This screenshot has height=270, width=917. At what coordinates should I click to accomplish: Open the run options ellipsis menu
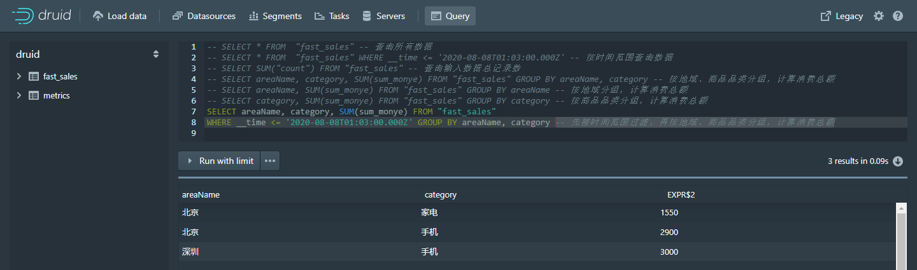pos(270,161)
